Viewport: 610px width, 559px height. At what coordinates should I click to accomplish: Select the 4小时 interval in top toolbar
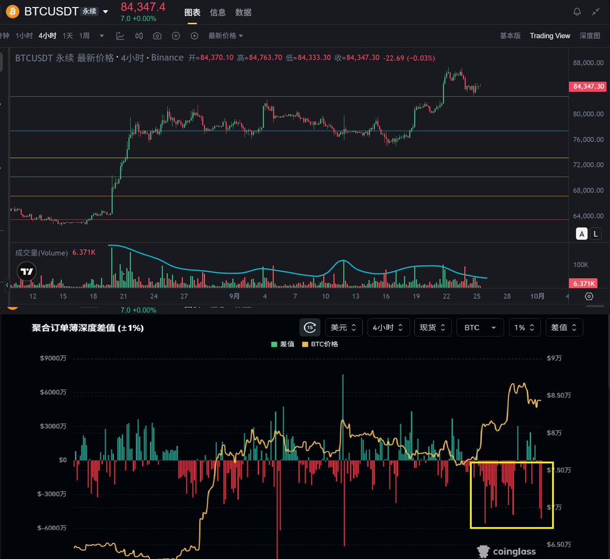[47, 36]
